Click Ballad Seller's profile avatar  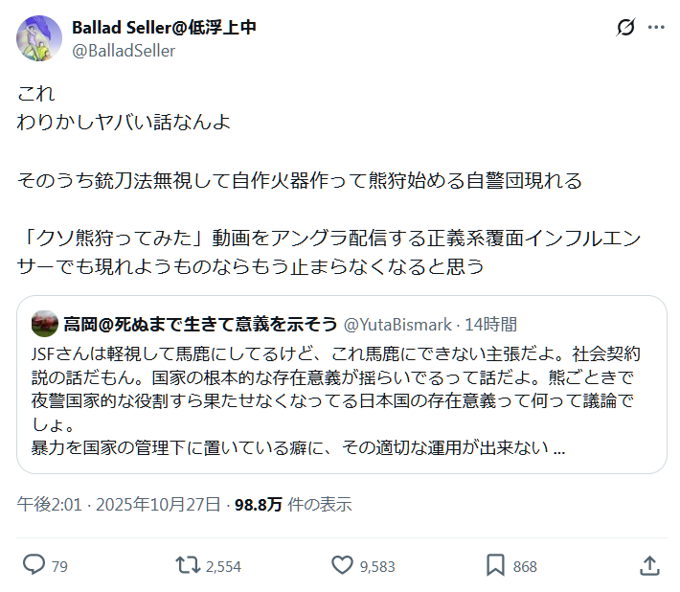39,38
